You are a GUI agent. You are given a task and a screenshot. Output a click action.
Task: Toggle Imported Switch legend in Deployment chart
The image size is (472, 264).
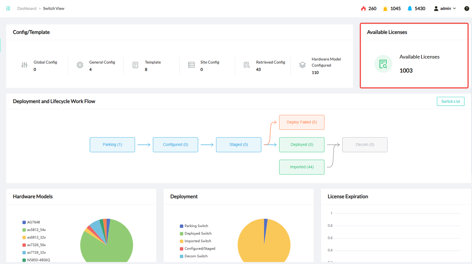(x=197, y=241)
